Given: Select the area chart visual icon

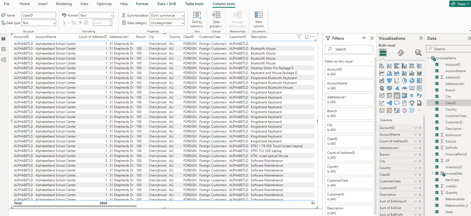Looking at the screenshot, I should click(x=389, y=73).
